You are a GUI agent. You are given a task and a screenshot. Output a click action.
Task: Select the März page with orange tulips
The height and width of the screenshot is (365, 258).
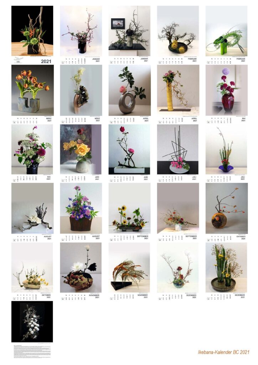tap(32, 94)
